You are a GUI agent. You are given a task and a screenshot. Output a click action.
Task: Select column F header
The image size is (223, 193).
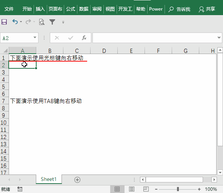[x=158, y=51]
